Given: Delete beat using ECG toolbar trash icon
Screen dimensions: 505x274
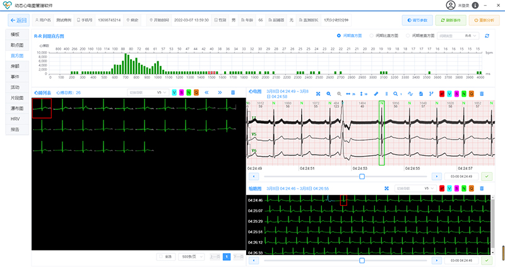Looking at the screenshot, I should [x=482, y=93].
